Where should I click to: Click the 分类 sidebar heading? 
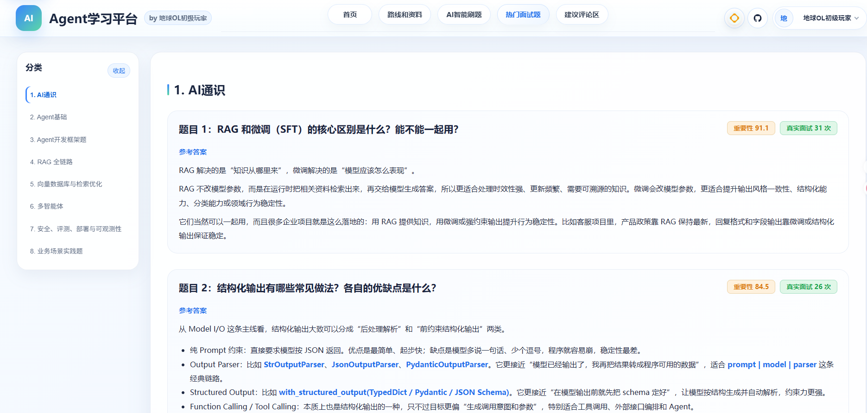(x=34, y=68)
